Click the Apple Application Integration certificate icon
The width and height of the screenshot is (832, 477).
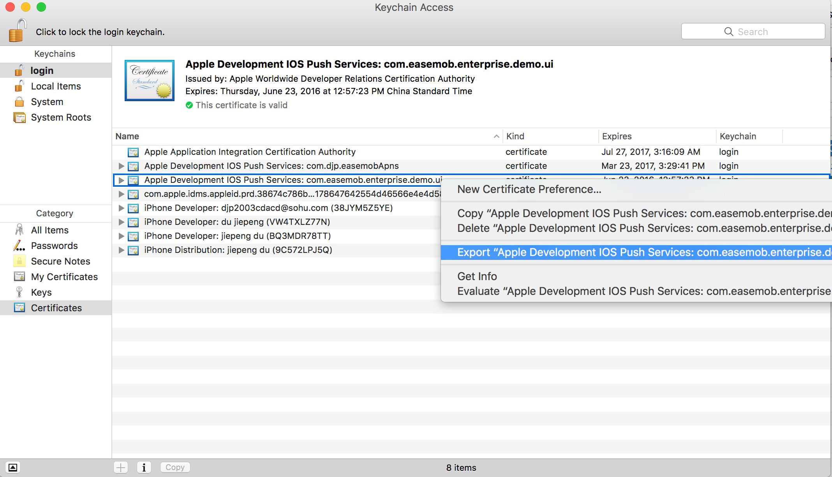click(133, 152)
